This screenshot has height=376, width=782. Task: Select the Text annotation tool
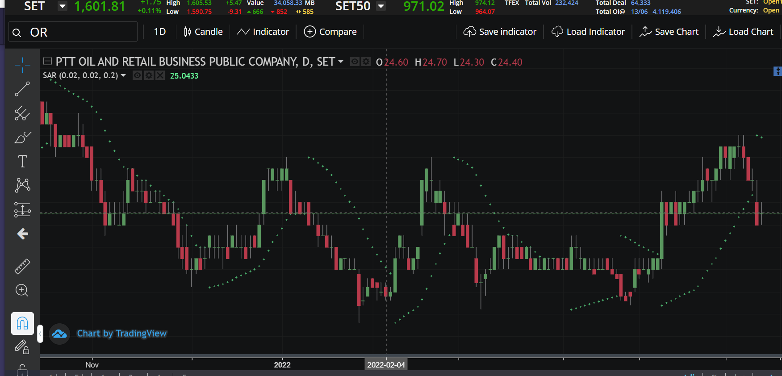pos(22,161)
